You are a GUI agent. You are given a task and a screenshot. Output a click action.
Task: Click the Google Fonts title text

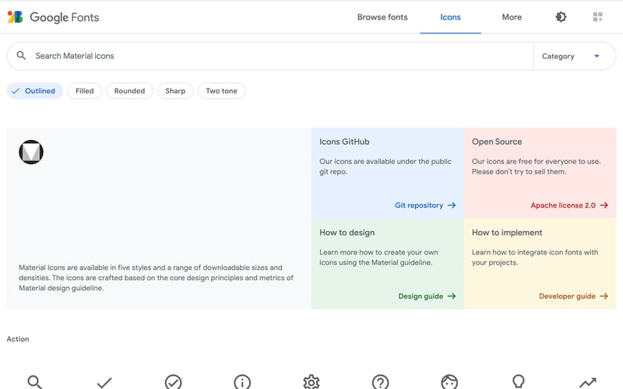click(65, 17)
